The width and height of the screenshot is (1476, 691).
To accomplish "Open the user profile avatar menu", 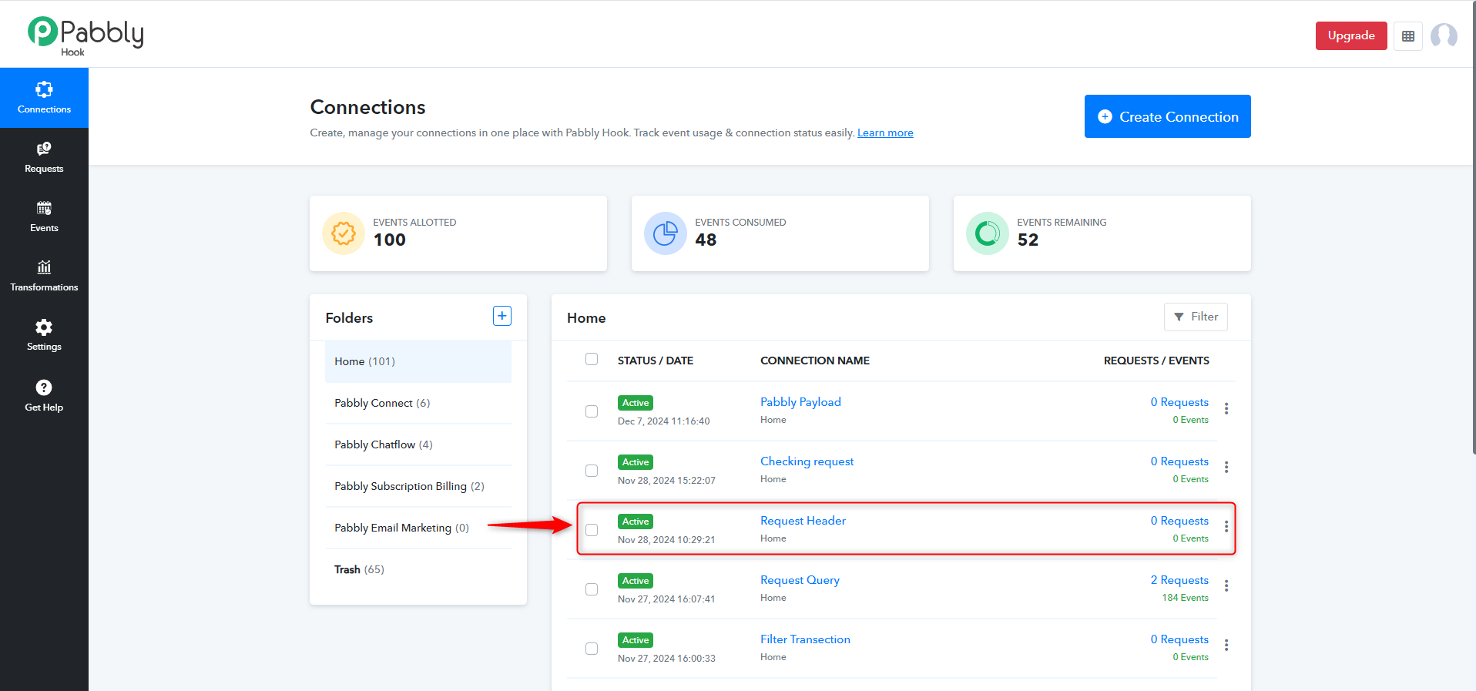I will (x=1444, y=35).
